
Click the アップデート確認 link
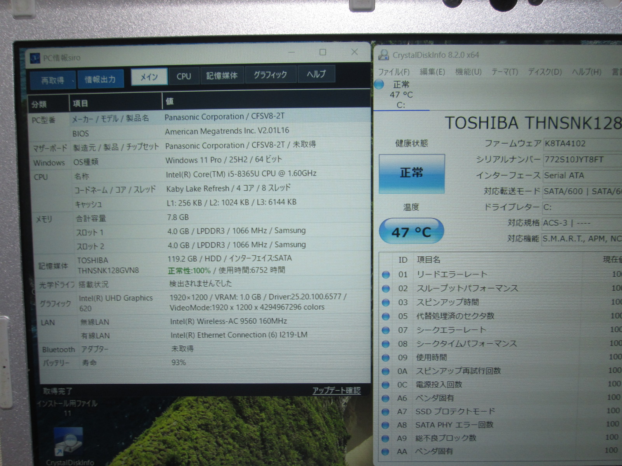point(336,390)
